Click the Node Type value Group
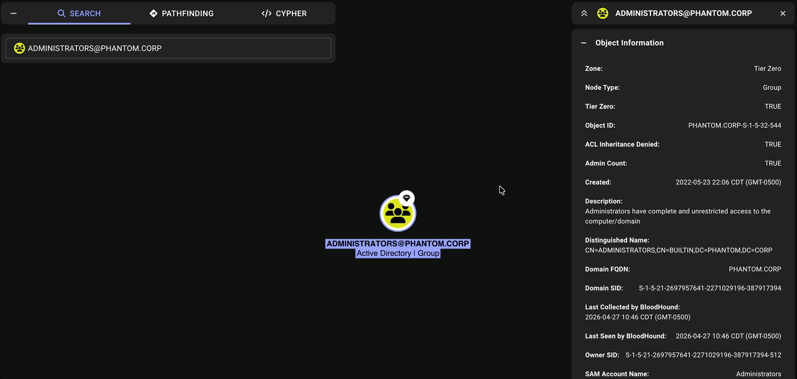Screen dimensions: 797x379 tap(772, 88)
